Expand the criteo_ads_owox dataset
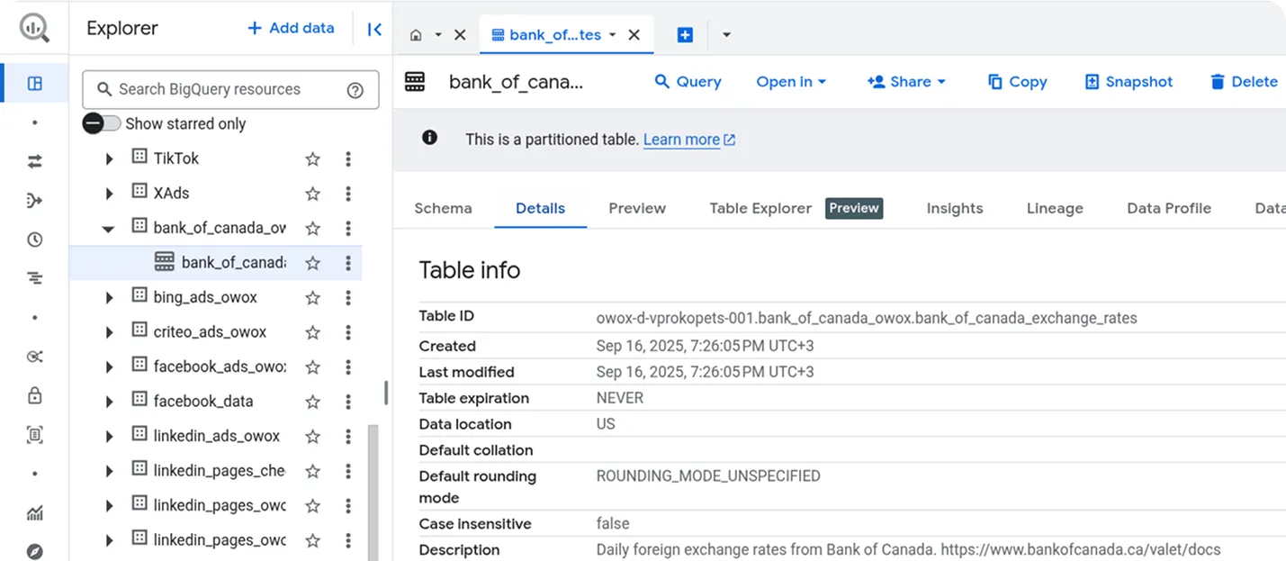 tap(109, 332)
